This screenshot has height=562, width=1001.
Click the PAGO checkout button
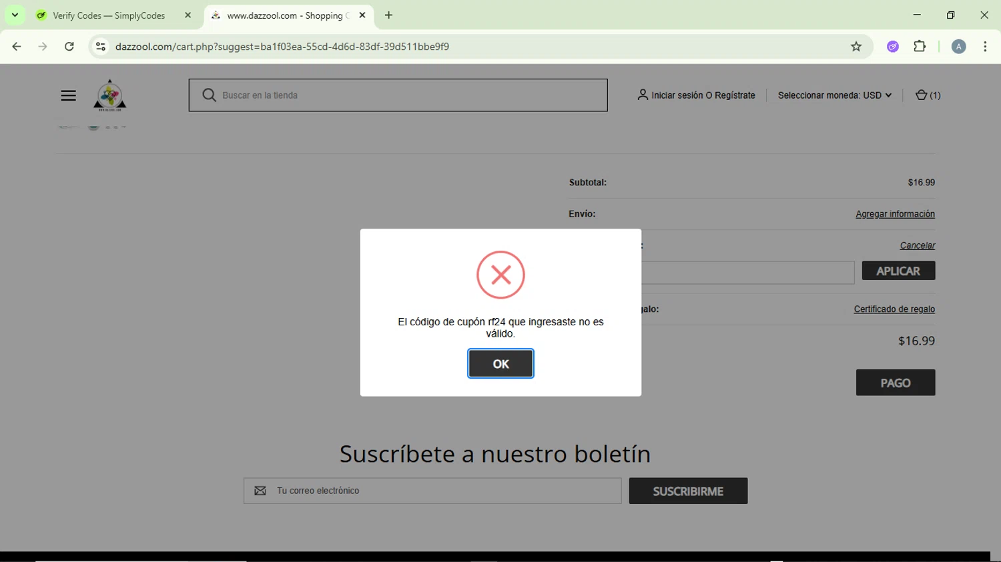pos(896,383)
